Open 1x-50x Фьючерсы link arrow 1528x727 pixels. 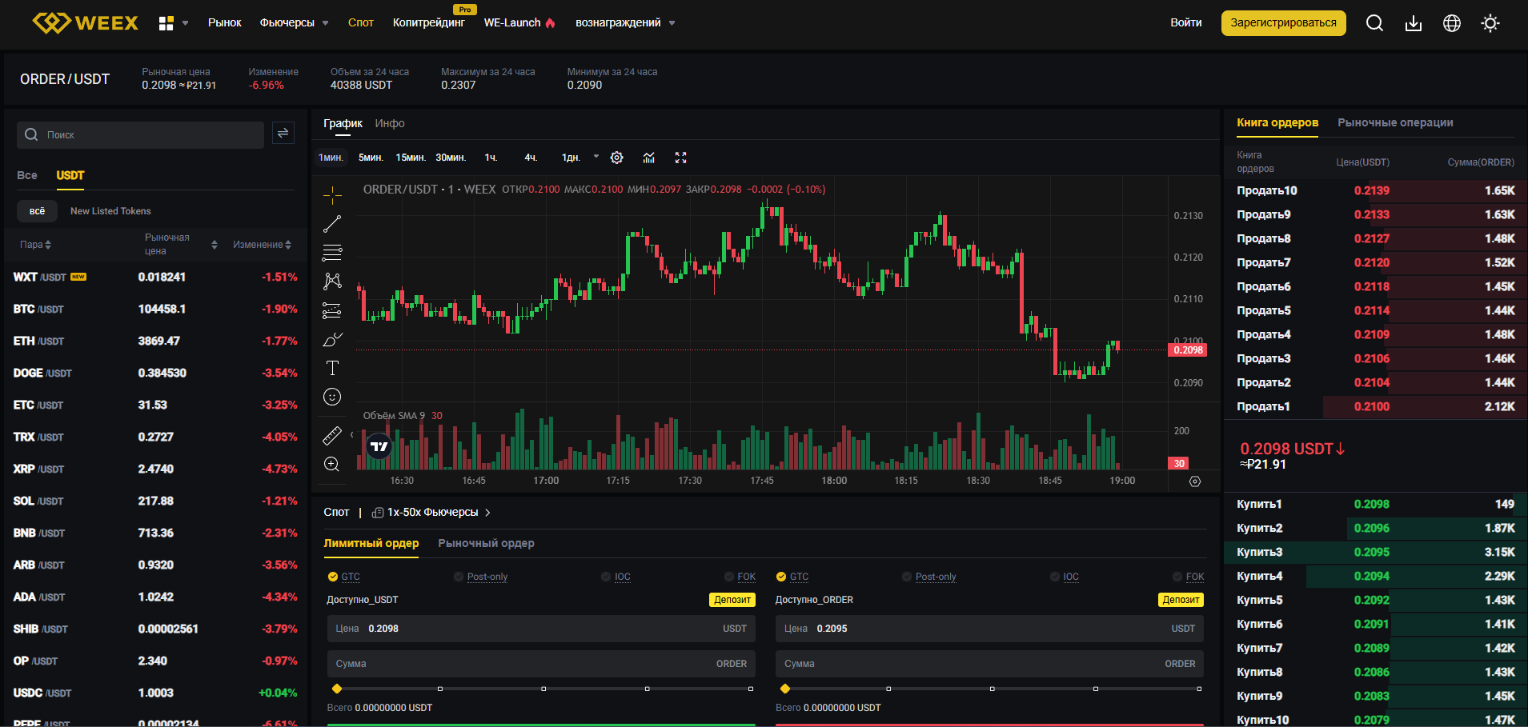[x=487, y=513]
